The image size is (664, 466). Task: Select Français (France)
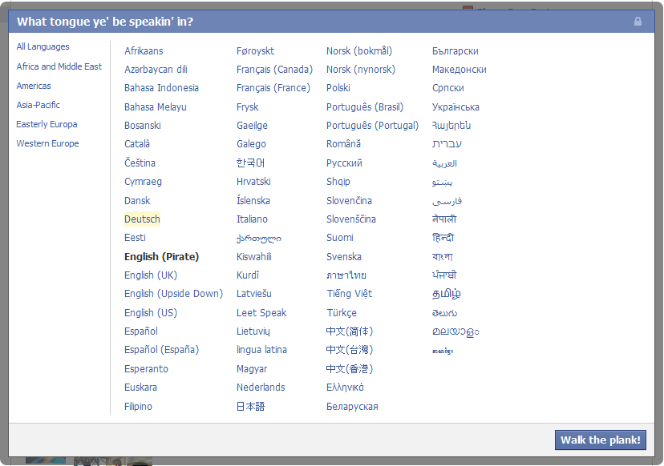pos(273,88)
